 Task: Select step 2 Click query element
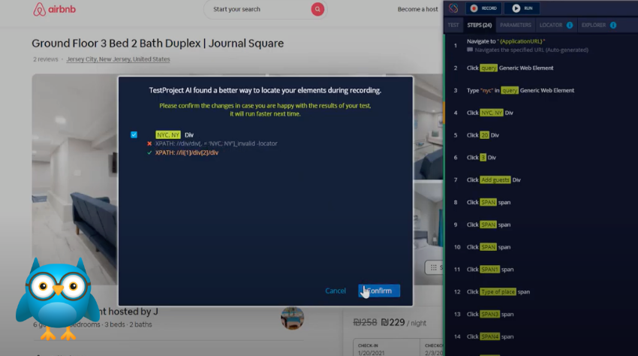(x=541, y=68)
